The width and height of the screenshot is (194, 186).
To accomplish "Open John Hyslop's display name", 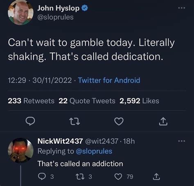I will point(59,8).
